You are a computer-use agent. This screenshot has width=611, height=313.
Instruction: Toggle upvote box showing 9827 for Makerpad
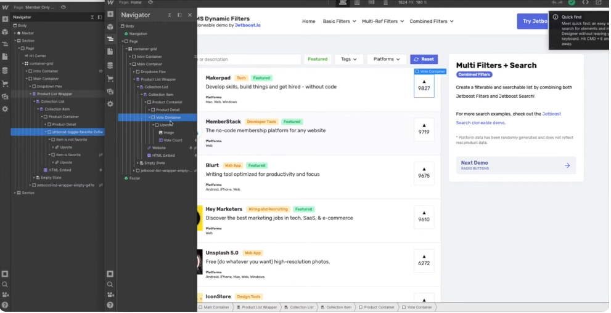point(424,85)
